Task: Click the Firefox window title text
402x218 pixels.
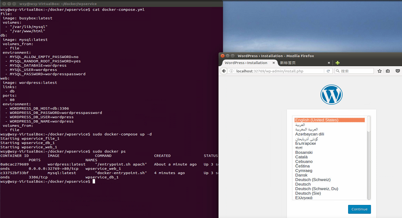Action: click(x=276, y=56)
